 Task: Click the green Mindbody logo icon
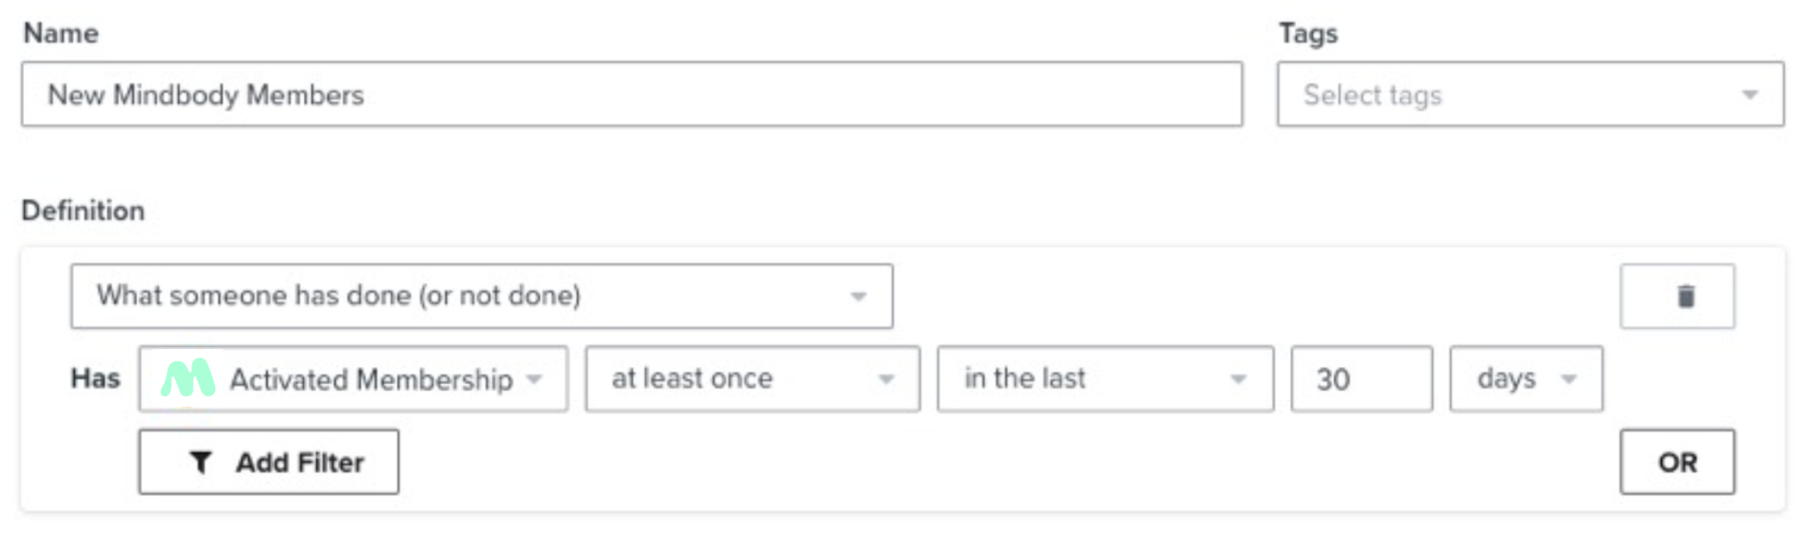pos(188,379)
